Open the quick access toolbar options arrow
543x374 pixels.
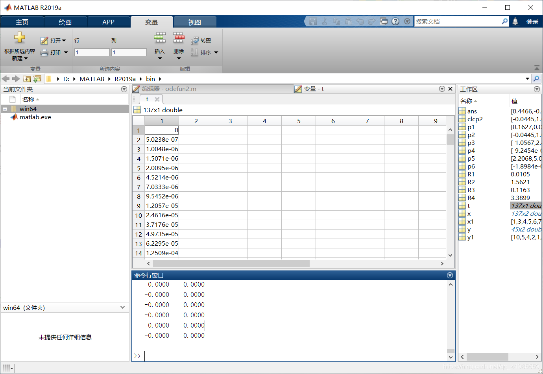click(x=407, y=21)
